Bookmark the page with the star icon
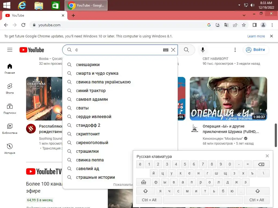This screenshot has width=278, height=208. 244,25
